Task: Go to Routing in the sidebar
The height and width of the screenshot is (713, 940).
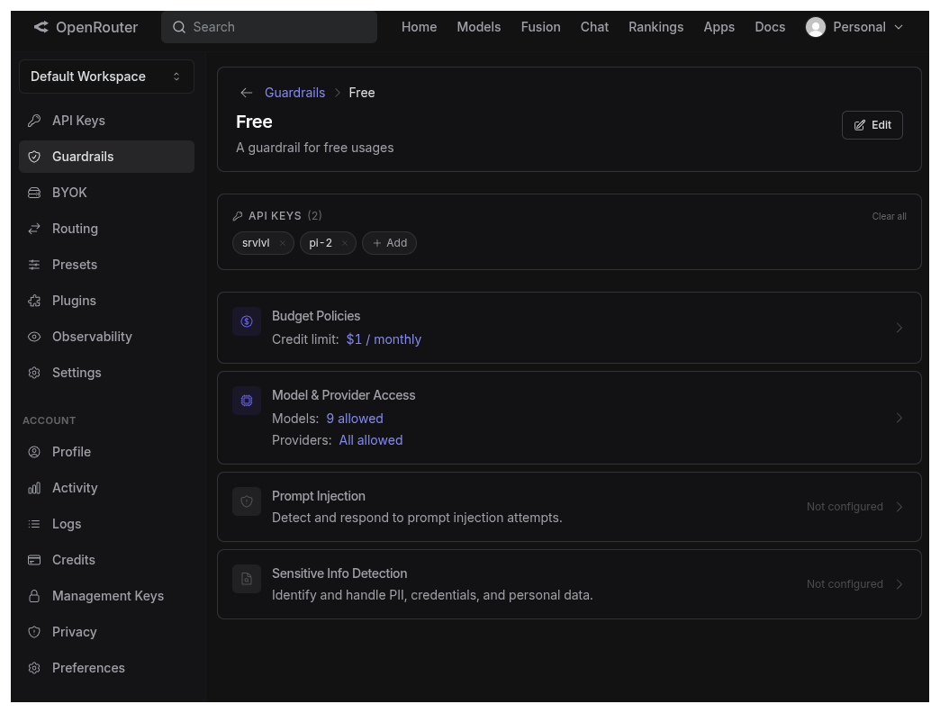Action: tap(107, 229)
